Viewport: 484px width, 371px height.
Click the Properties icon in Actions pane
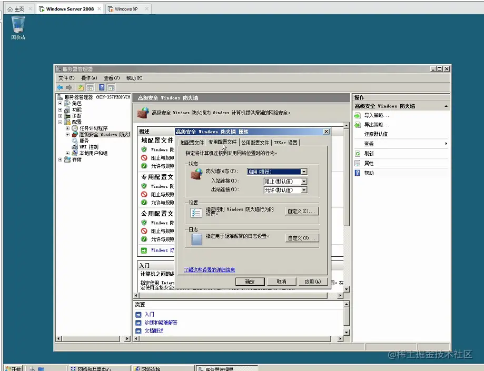point(358,163)
